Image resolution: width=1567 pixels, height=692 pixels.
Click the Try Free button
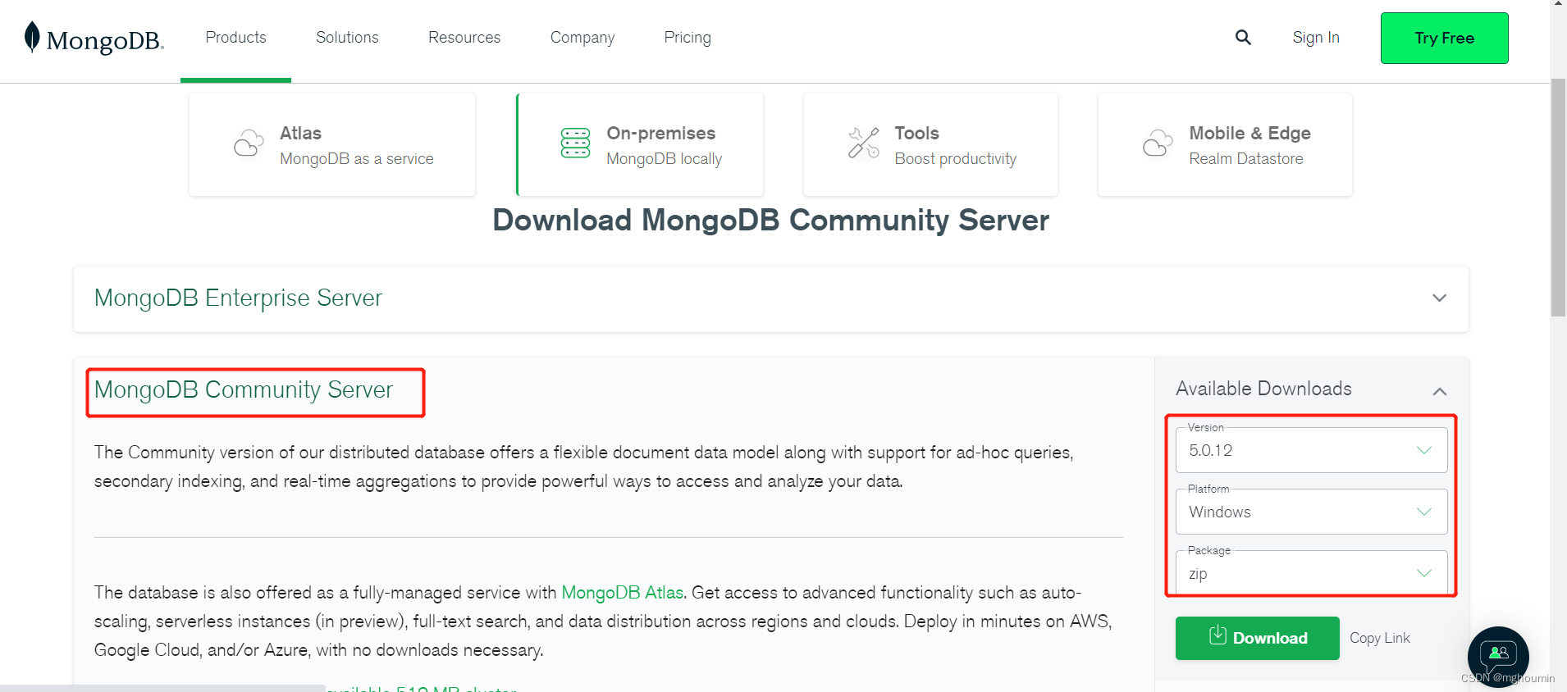1444,39
